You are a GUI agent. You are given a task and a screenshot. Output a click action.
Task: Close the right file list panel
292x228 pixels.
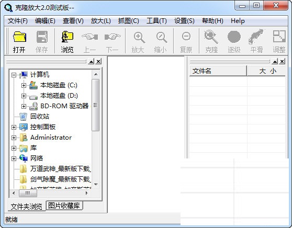[282, 61]
